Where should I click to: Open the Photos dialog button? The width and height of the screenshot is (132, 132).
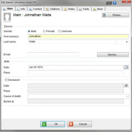(x=116, y=15)
